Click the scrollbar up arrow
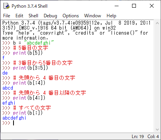 [157, 23]
